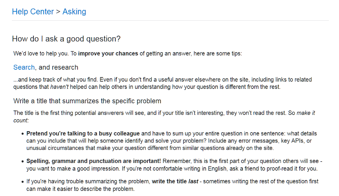Click the italic 'count:' word
Viewport: 339px width, 196px height.
tap(21, 120)
